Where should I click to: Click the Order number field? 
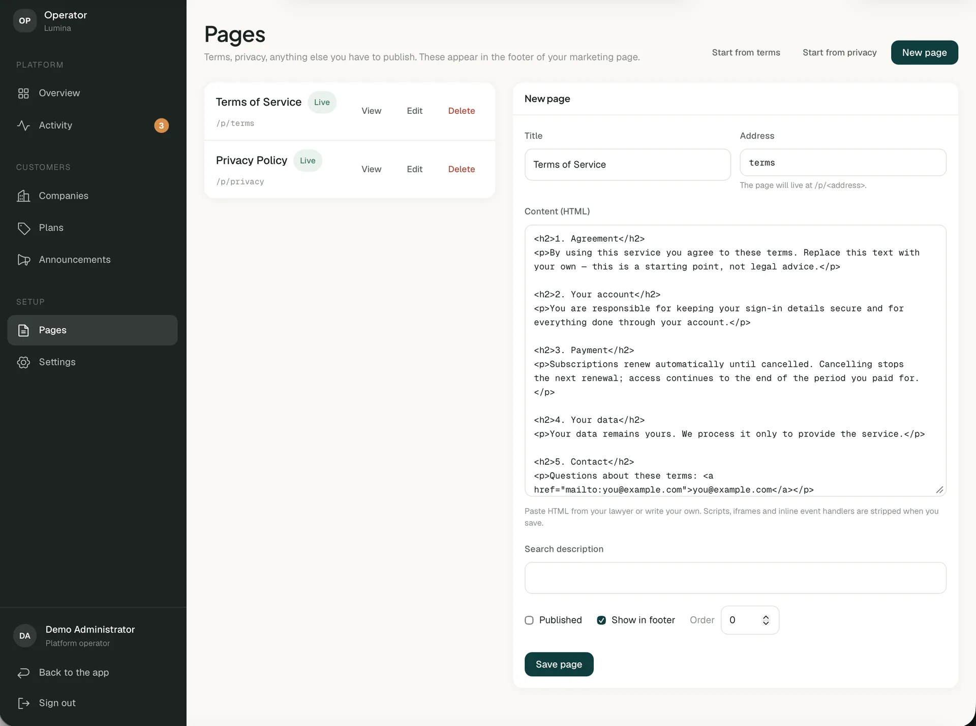tap(750, 620)
